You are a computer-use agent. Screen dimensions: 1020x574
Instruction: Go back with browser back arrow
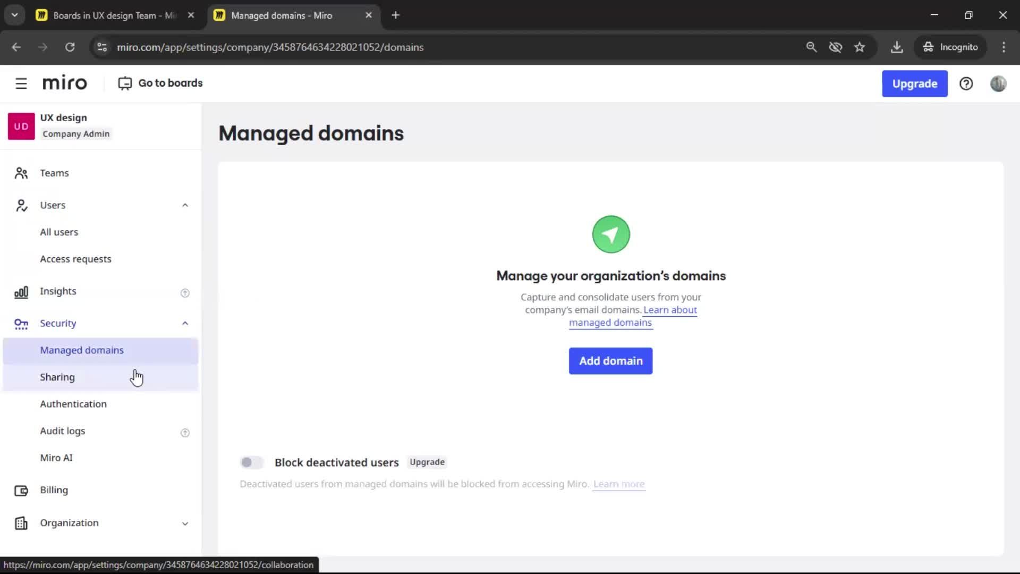(x=16, y=47)
